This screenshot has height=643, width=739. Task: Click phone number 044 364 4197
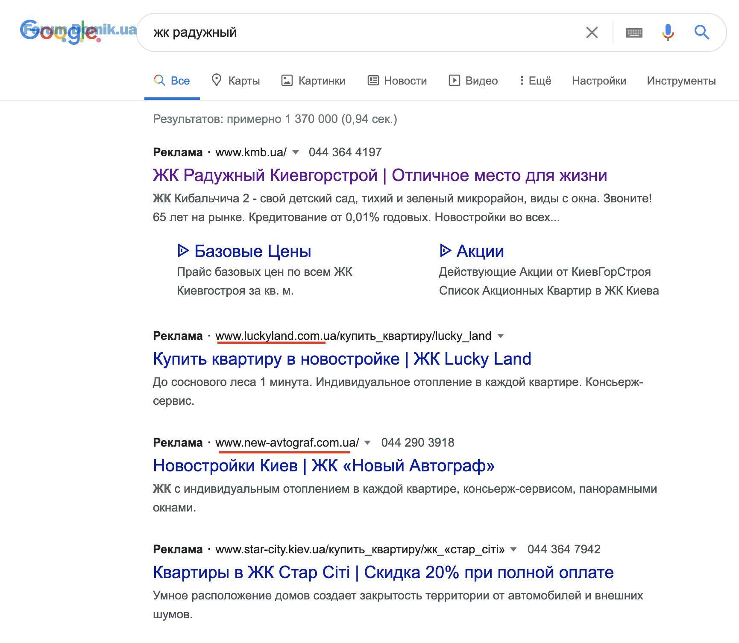click(x=345, y=152)
